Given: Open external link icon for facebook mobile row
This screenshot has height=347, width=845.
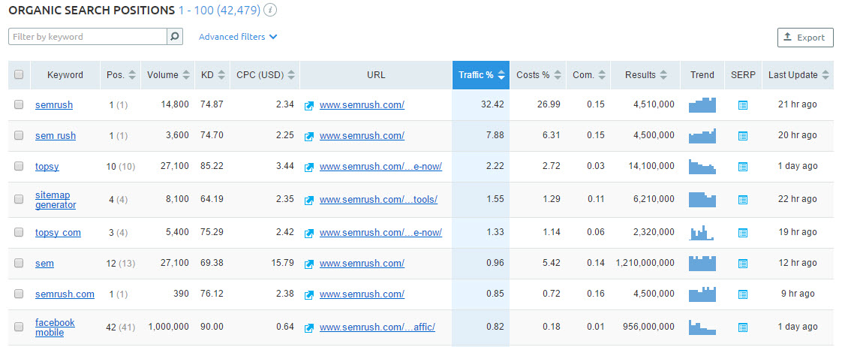Looking at the screenshot, I should click(x=308, y=327).
